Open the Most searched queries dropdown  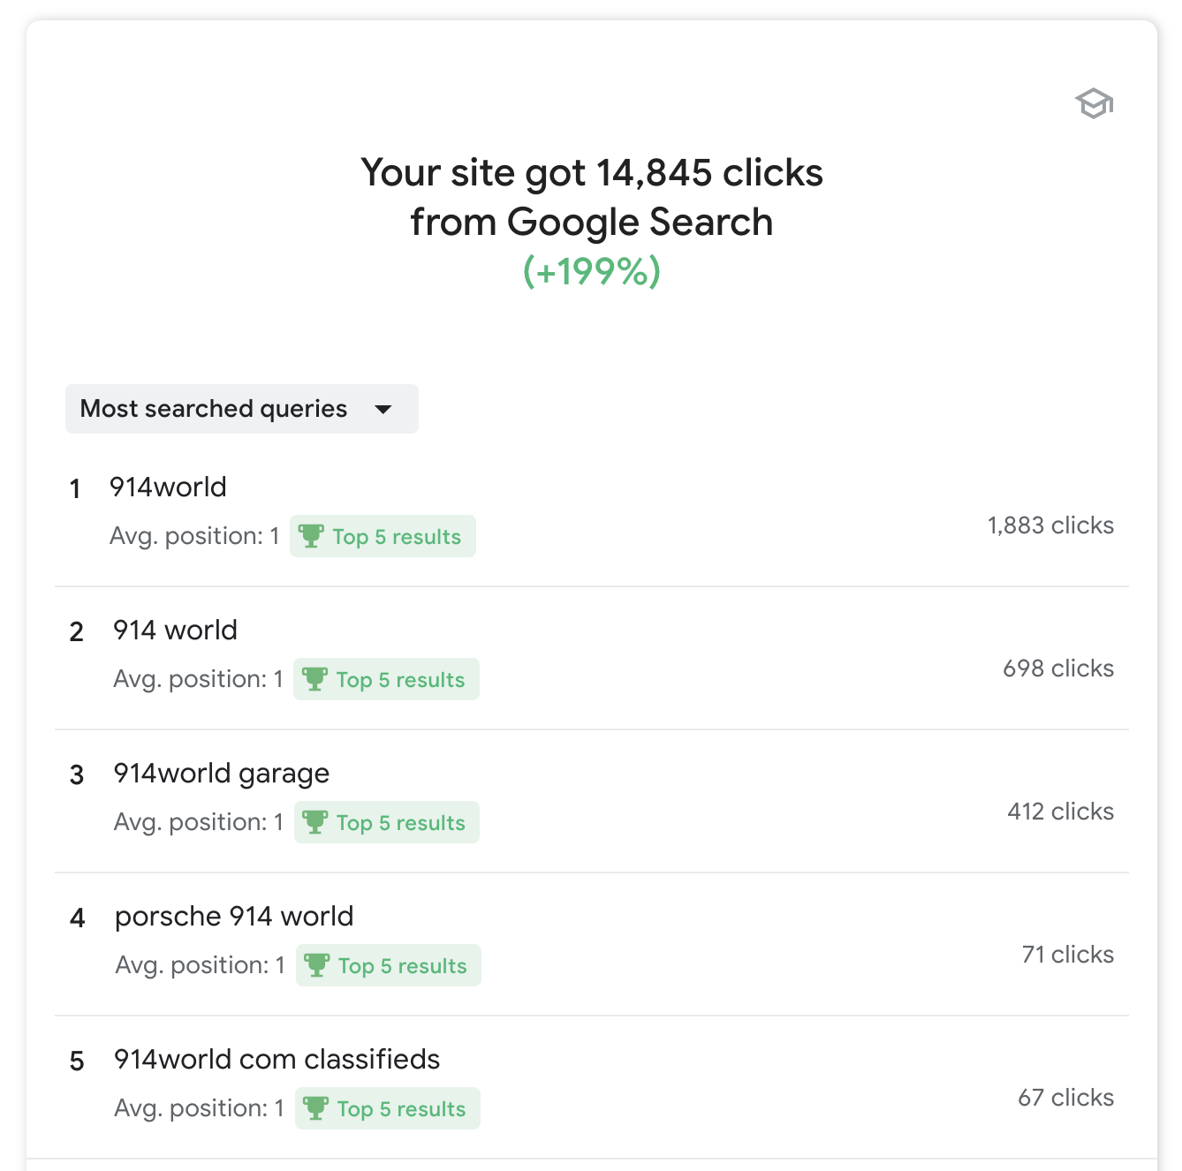click(x=214, y=409)
